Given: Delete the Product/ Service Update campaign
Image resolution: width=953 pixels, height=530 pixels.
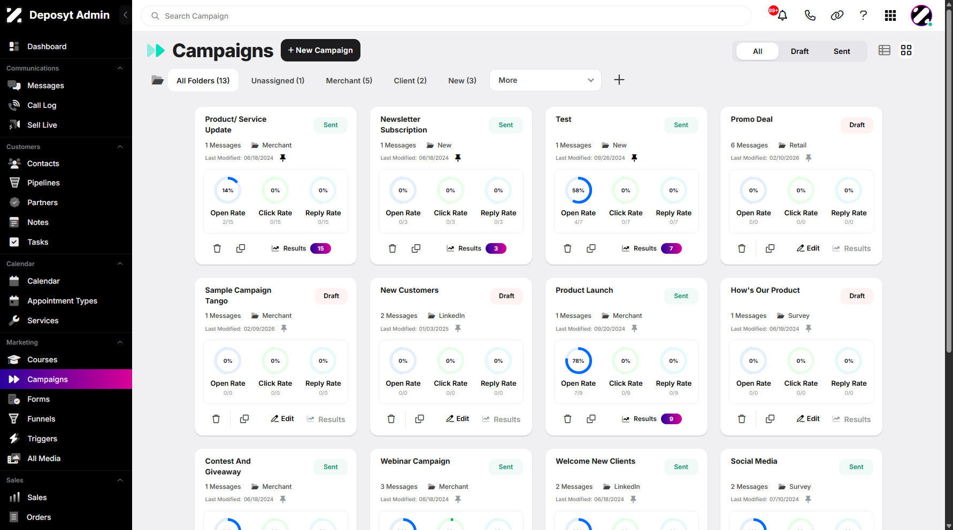Looking at the screenshot, I should (x=217, y=248).
